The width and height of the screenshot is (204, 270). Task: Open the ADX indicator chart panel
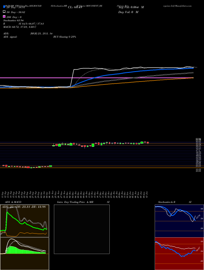point(24,221)
